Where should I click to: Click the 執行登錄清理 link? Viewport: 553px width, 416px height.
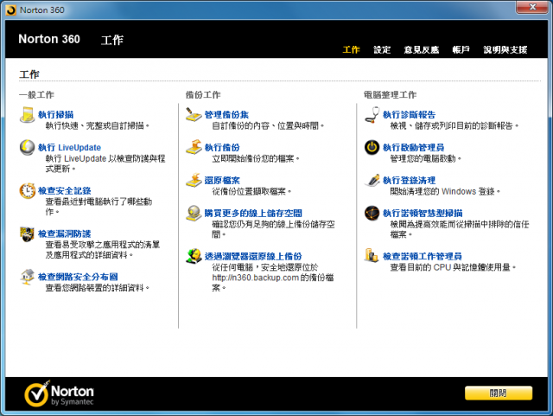(x=409, y=181)
